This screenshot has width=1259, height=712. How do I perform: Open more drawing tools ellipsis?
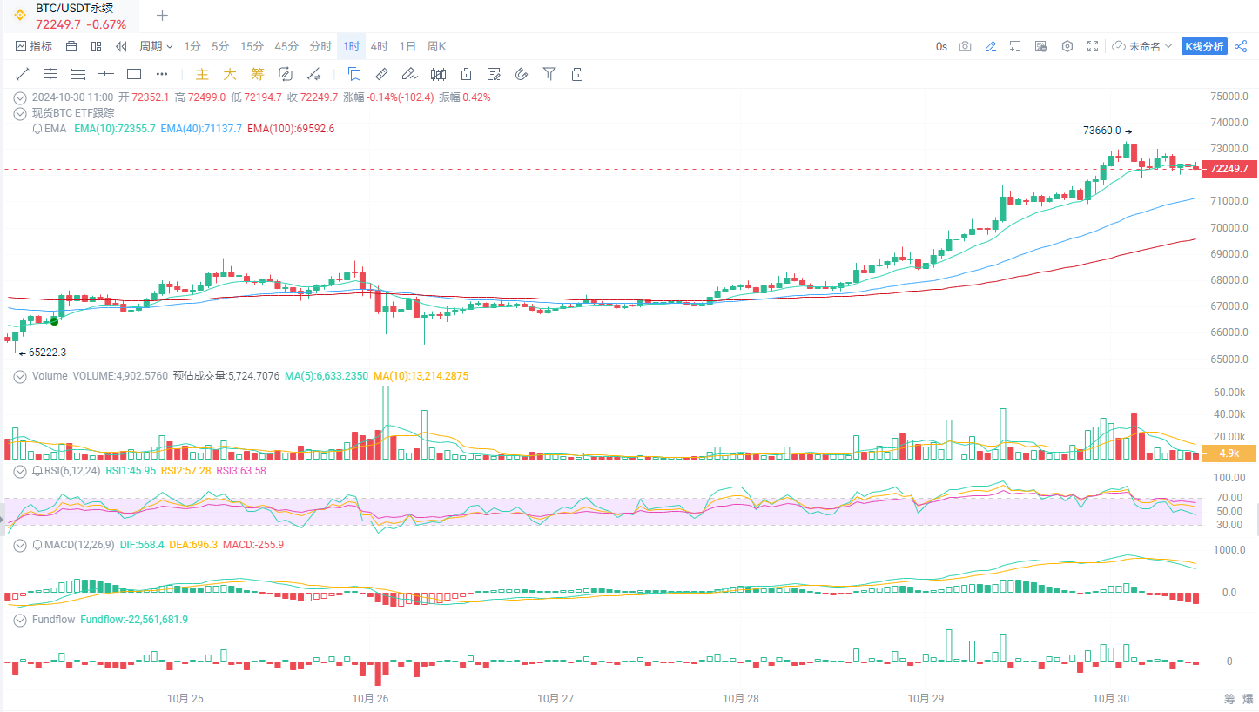point(162,74)
